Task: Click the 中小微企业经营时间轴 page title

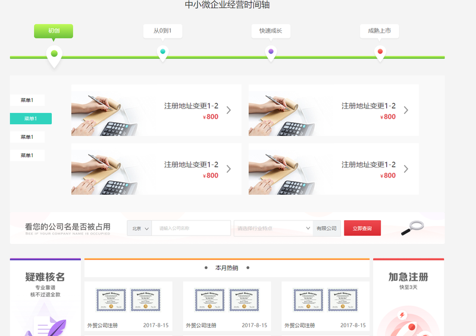Action: (227, 5)
